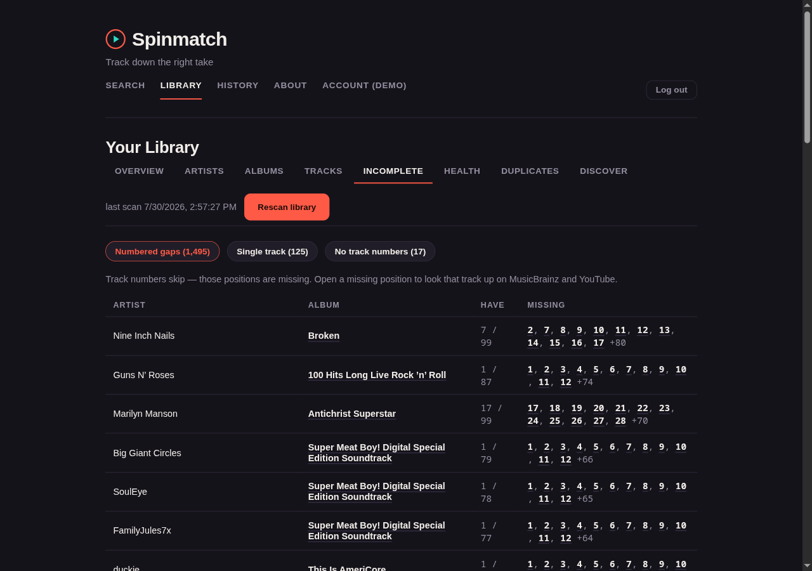812x571 pixels.
Task: Click the Rescan library button
Action: point(287,207)
